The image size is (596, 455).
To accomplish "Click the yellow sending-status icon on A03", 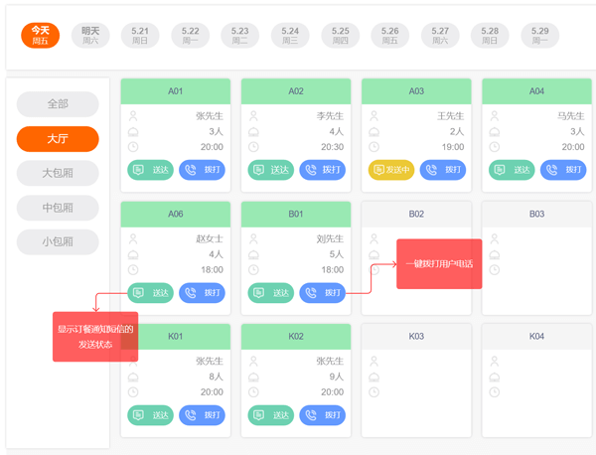I will pos(379,170).
